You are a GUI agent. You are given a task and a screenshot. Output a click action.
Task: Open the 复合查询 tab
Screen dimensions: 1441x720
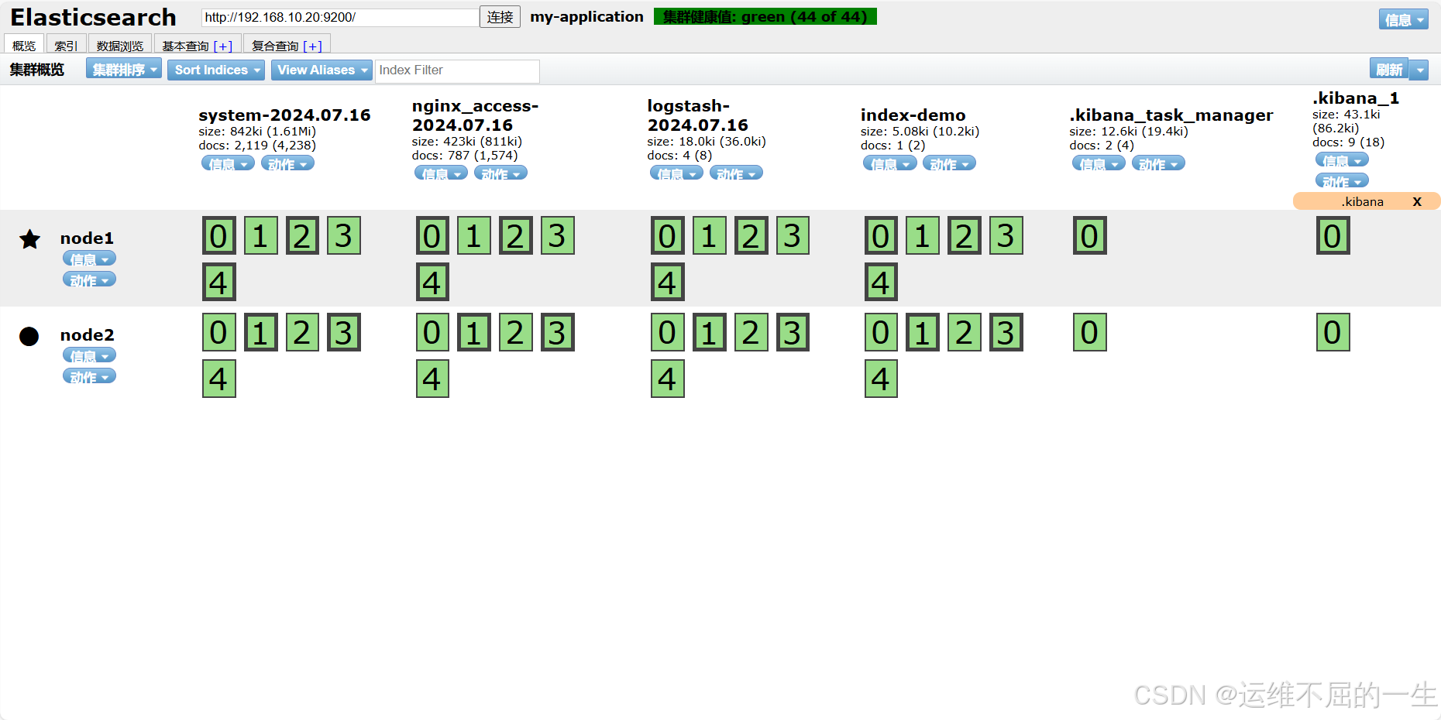coord(287,45)
